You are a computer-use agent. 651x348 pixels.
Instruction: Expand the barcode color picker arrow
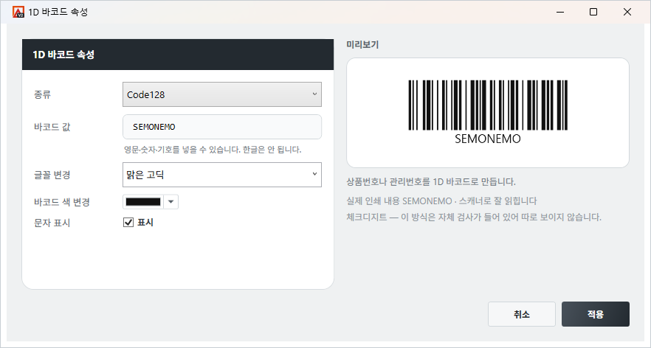coord(170,202)
